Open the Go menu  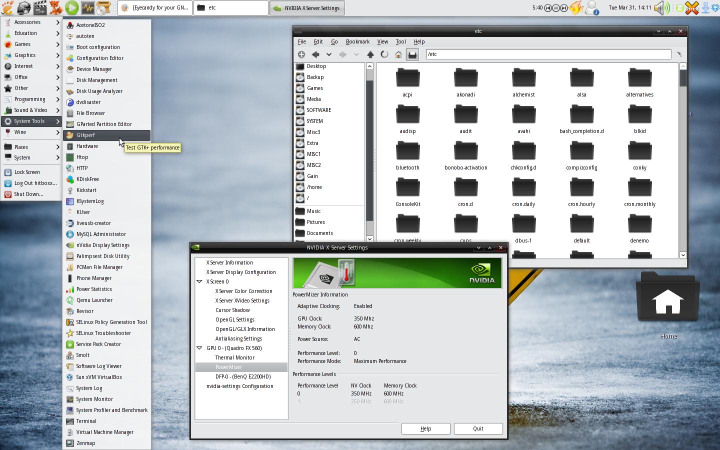coord(334,41)
